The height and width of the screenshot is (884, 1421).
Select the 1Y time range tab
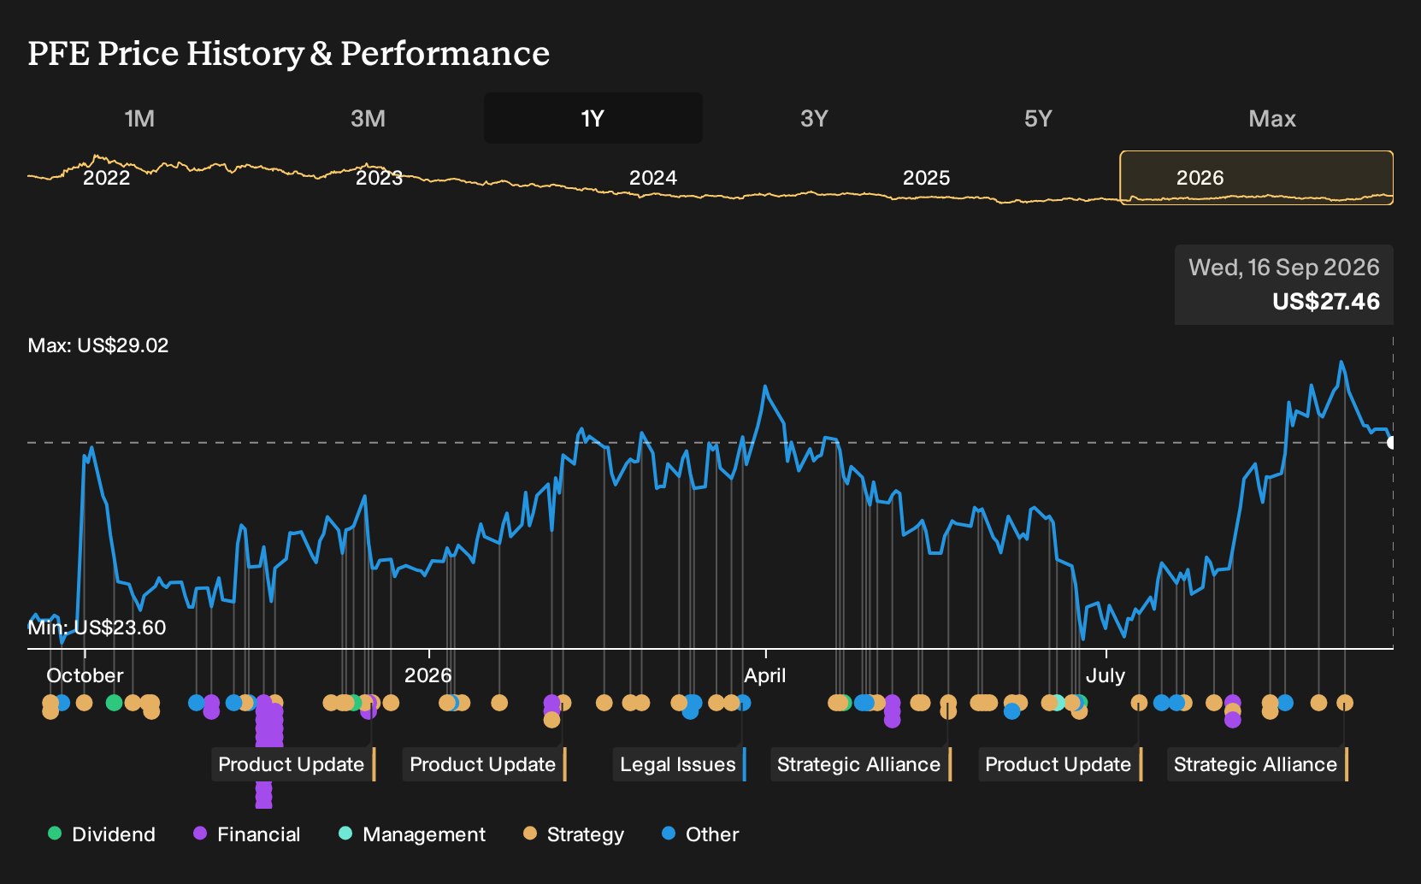click(x=593, y=118)
